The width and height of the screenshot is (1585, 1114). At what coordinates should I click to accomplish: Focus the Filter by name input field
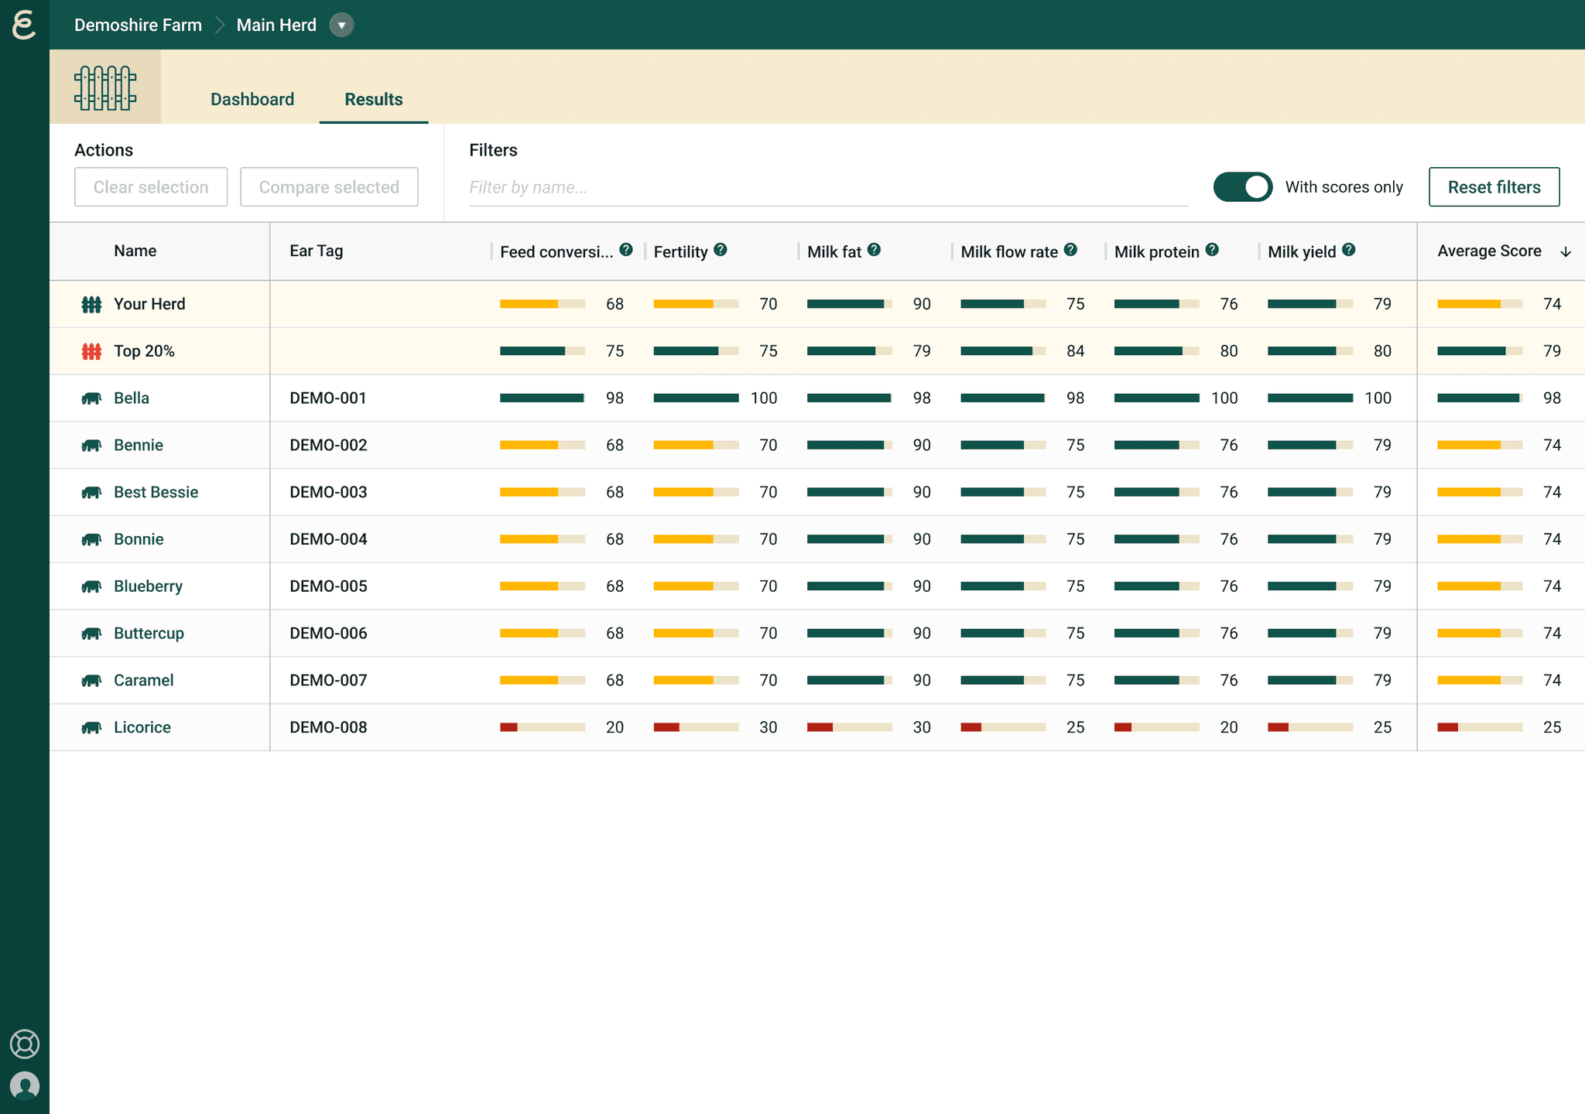[x=828, y=187]
